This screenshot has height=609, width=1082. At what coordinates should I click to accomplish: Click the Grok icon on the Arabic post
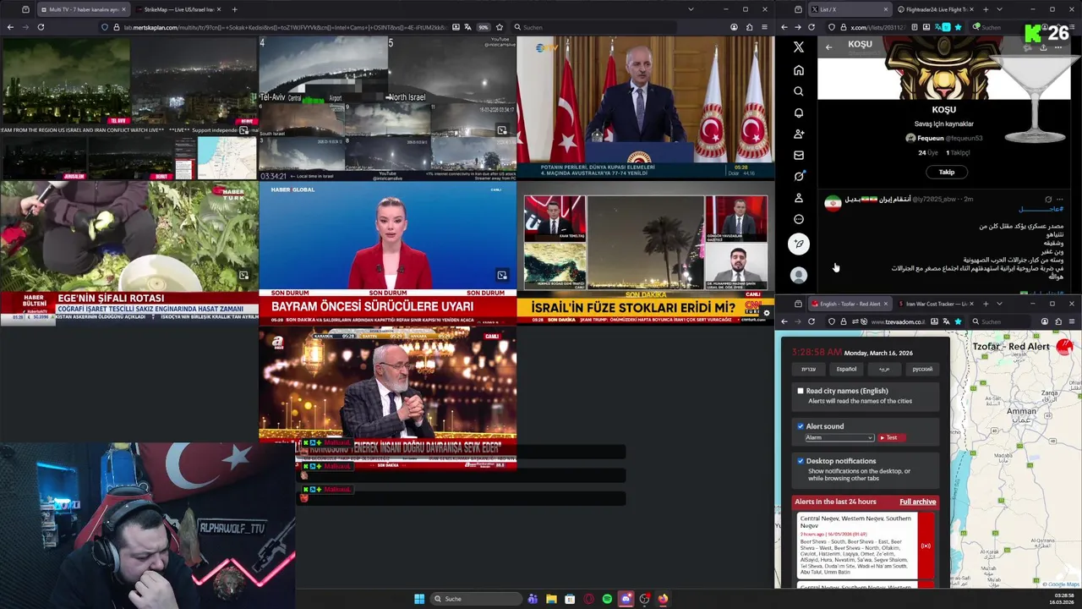[1048, 199]
